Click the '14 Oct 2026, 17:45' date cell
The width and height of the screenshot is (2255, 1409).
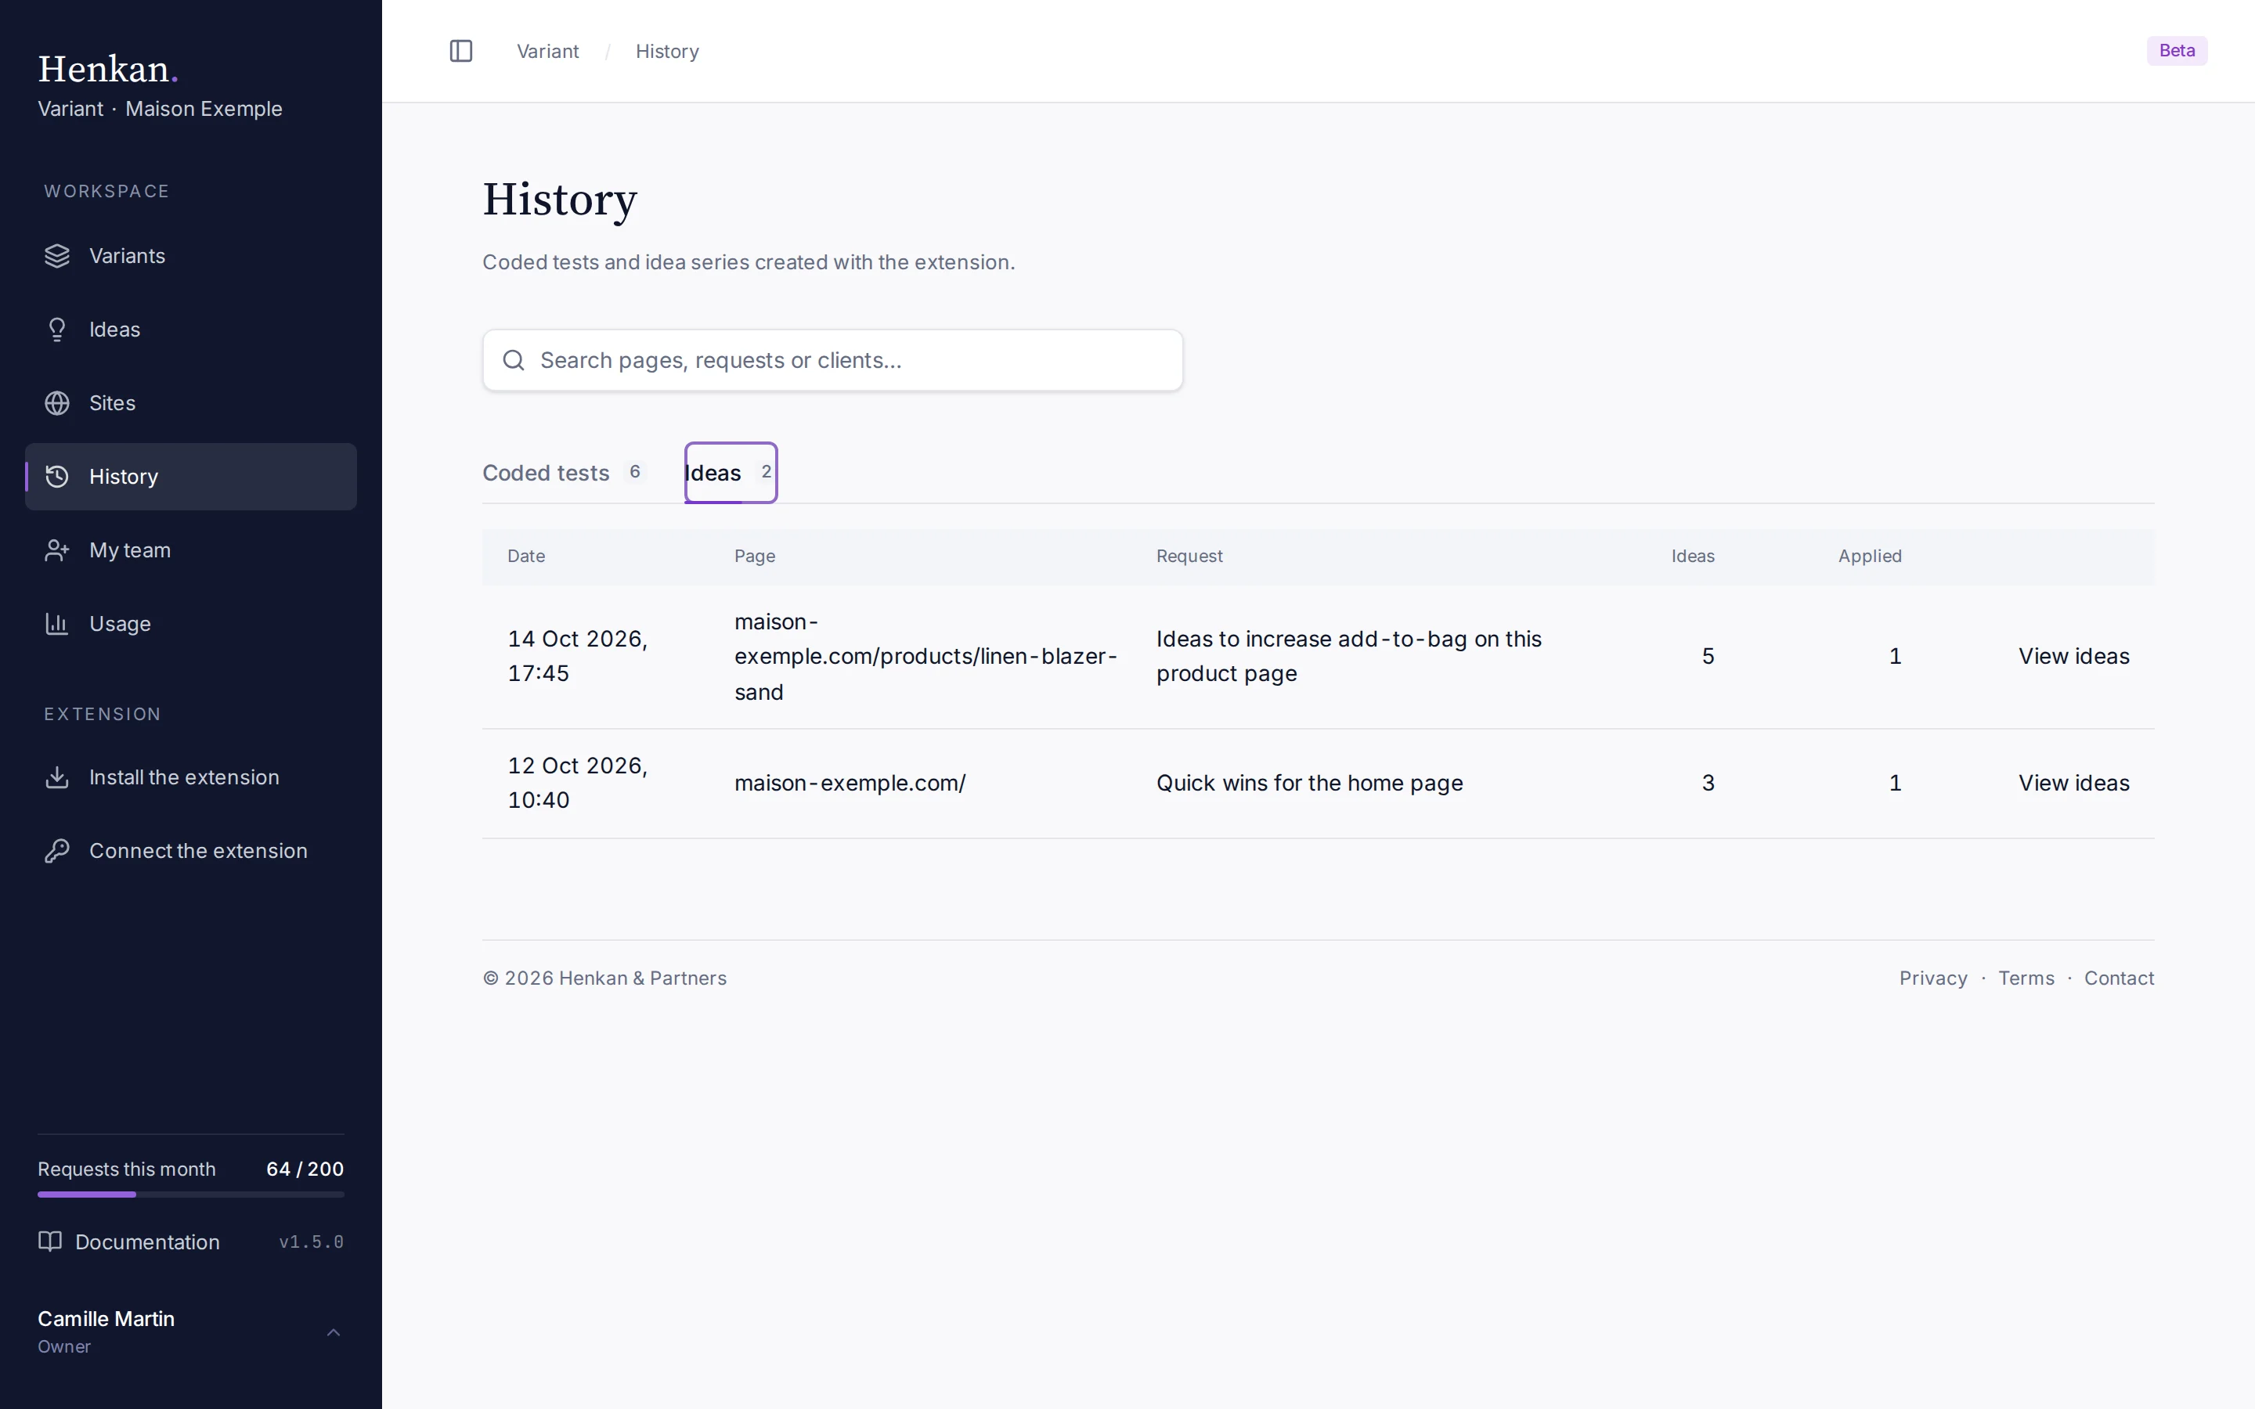[578, 656]
